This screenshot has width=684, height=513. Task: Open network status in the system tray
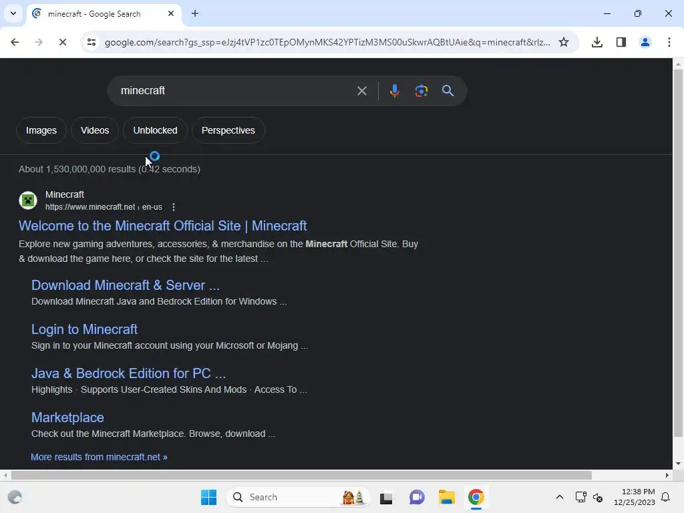click(x=580, y=497)
